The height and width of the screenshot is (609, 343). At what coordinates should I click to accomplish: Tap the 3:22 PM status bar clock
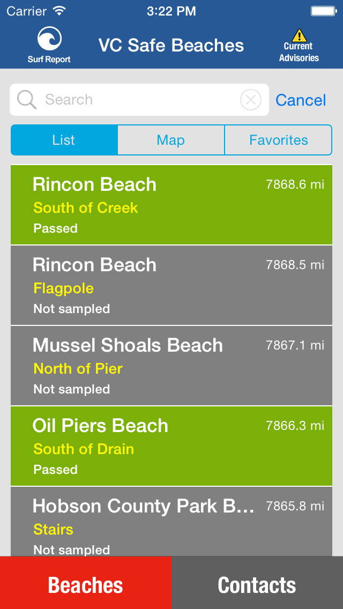point(171,11)
